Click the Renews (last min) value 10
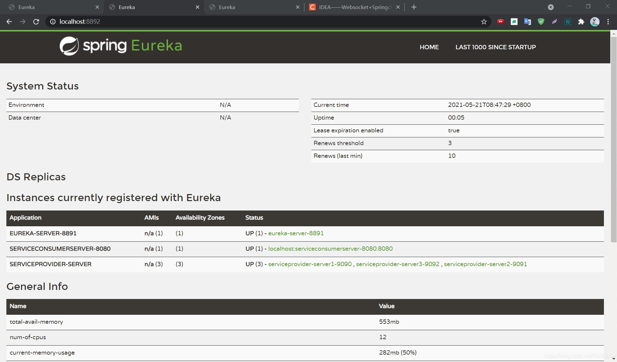Viewport: 617px width, 362px height. pos(452,156)
